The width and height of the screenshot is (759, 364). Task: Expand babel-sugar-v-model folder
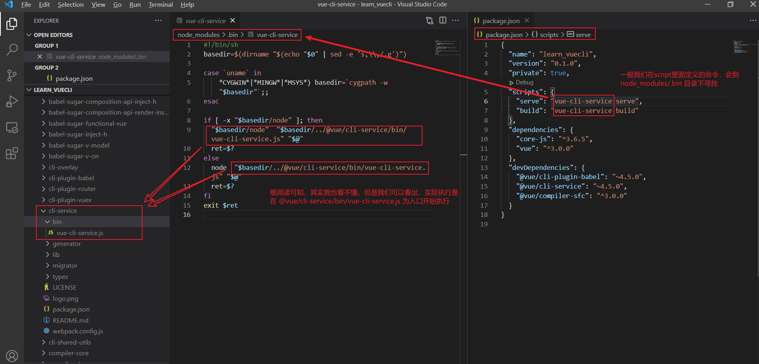[79, 146]
